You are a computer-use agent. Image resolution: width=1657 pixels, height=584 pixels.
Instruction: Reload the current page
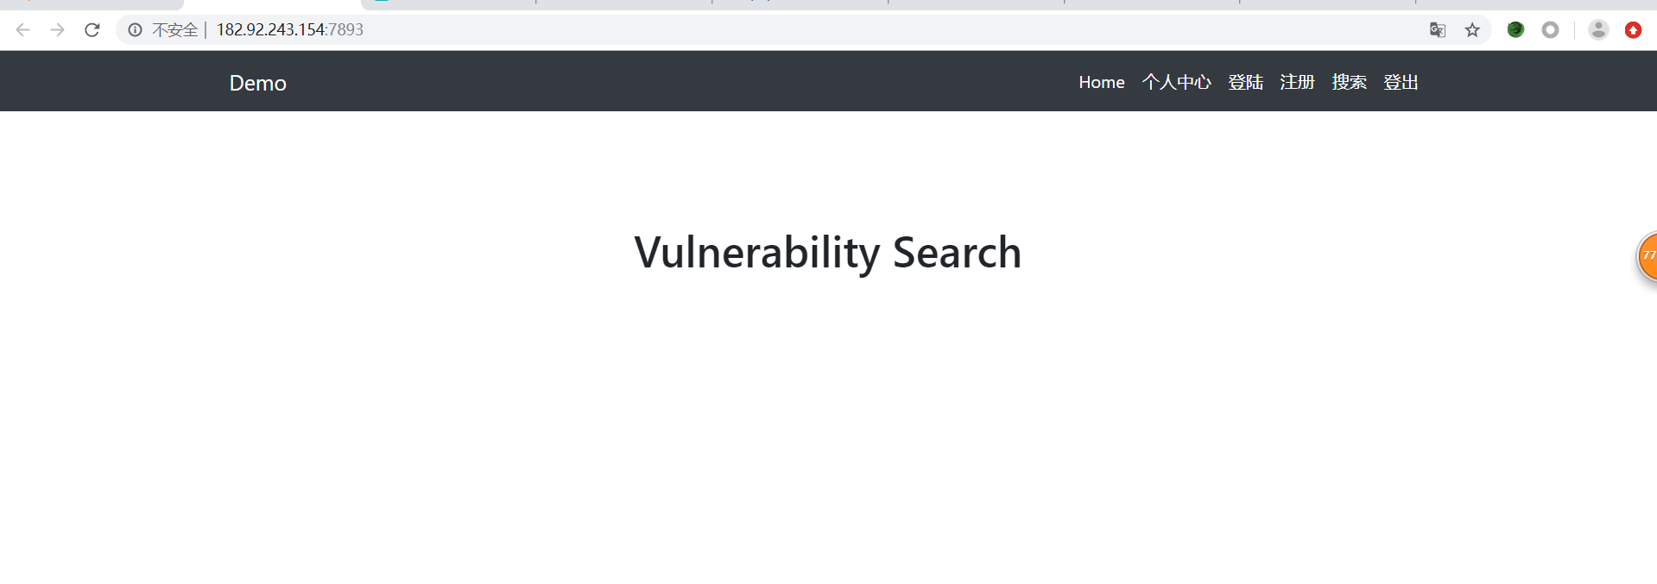[92, 30]
